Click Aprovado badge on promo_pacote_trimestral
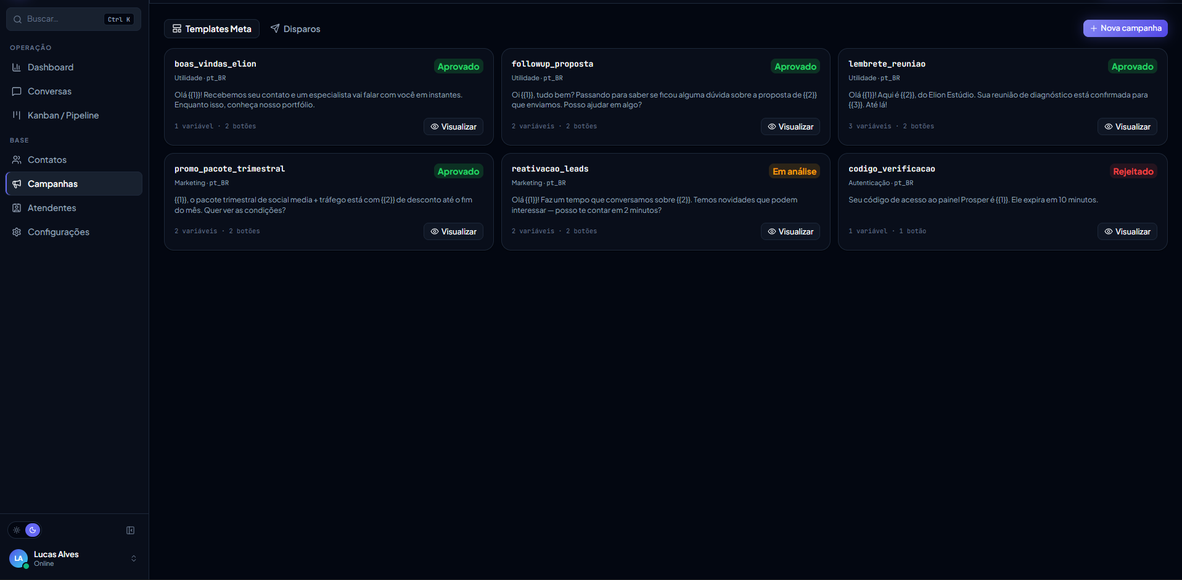The image size is (1182, 580). click(x=458, y=172)
